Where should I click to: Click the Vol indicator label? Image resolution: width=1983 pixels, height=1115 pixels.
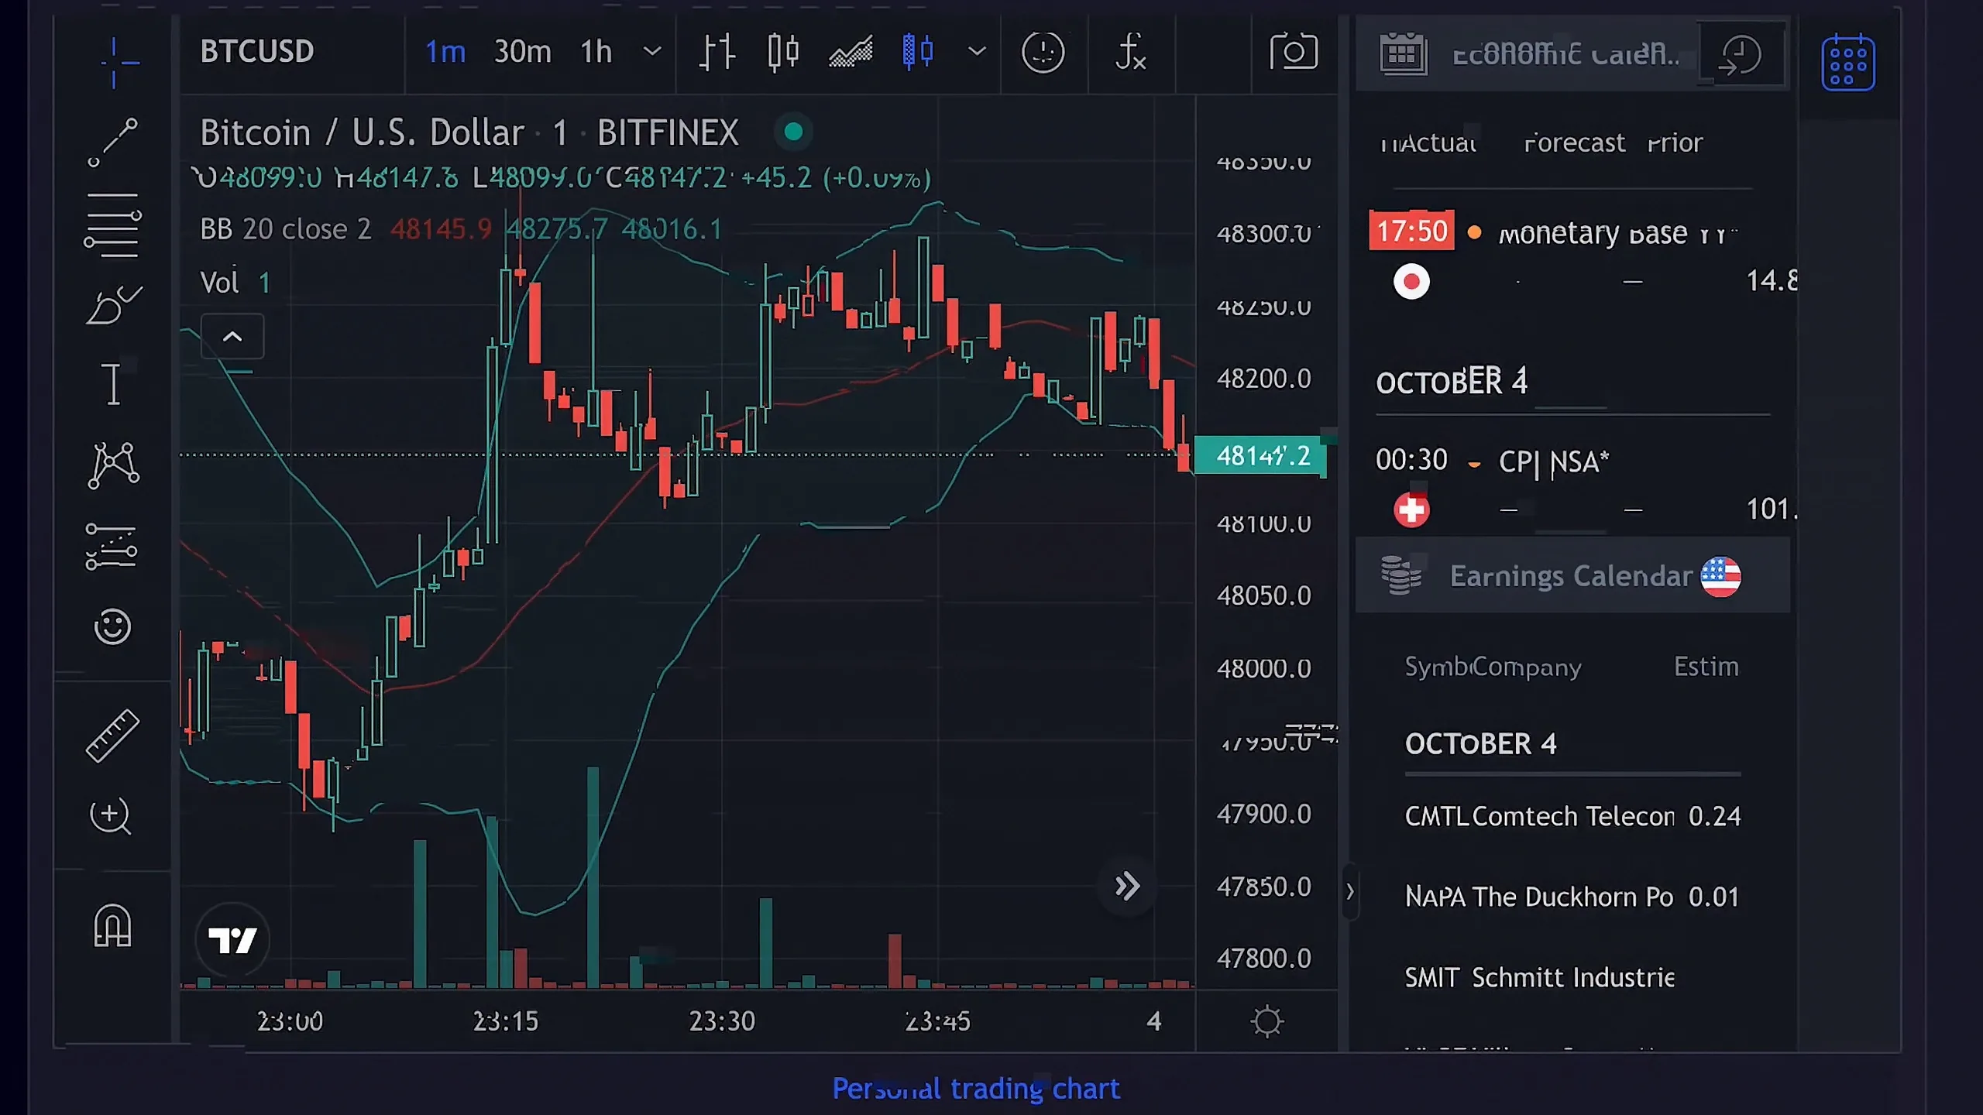219,283
